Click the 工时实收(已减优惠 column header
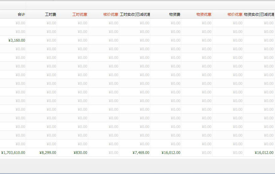 (135, 14)
